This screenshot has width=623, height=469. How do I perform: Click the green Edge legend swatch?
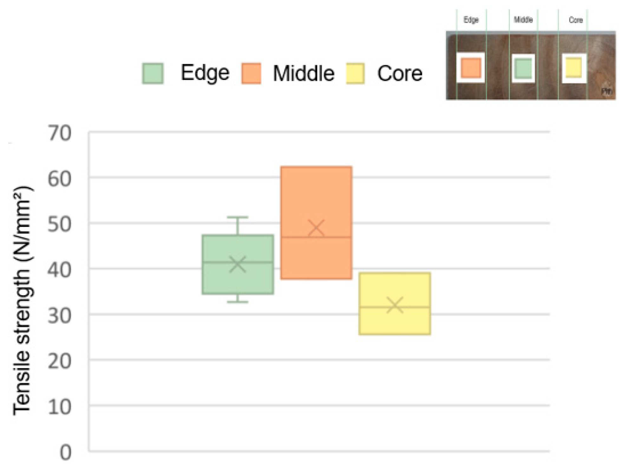(x=153, y=73)
